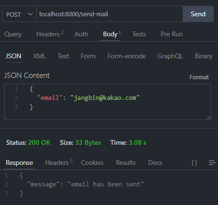Open the Response tab
The height and width of the screenshot is (205, 218).
coord(20,163)
